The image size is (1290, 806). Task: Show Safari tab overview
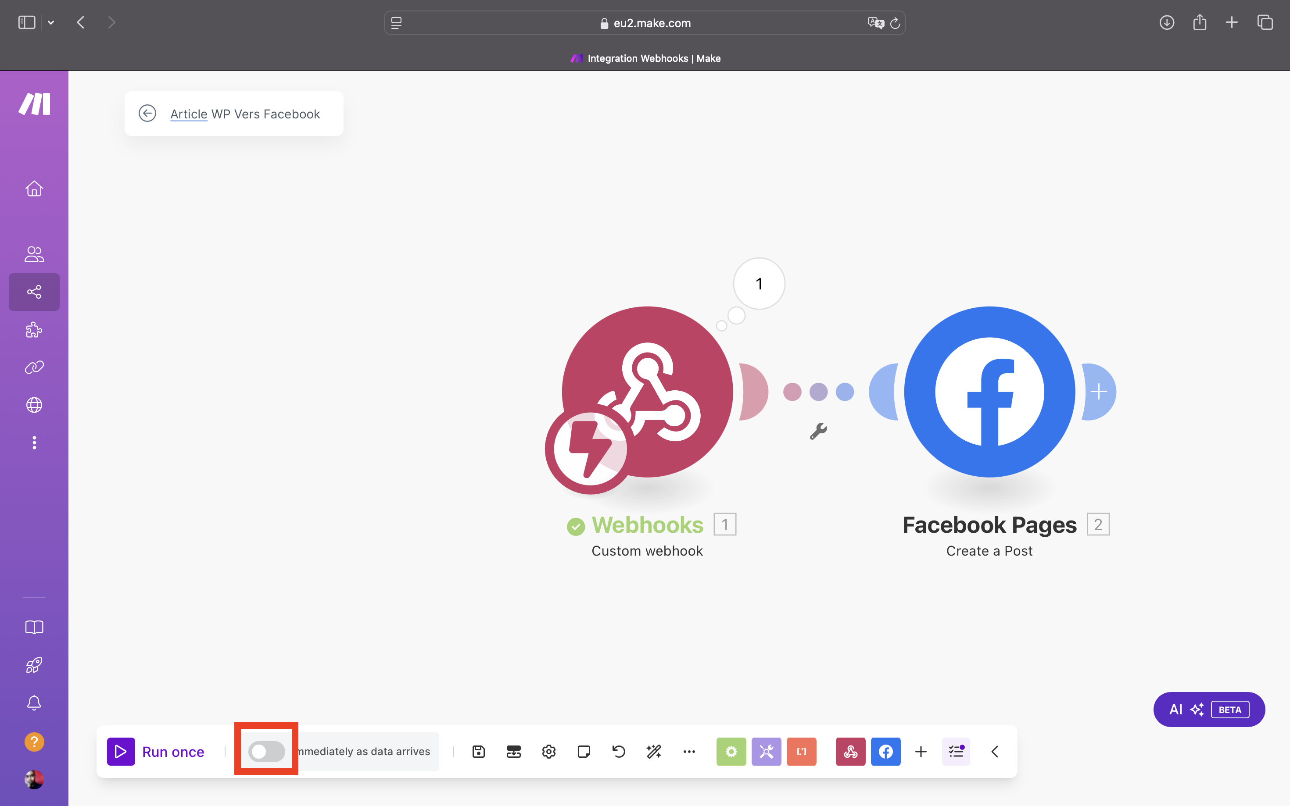1265,22
